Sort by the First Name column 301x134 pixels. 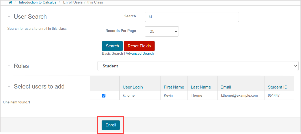[x=174, y=87]
